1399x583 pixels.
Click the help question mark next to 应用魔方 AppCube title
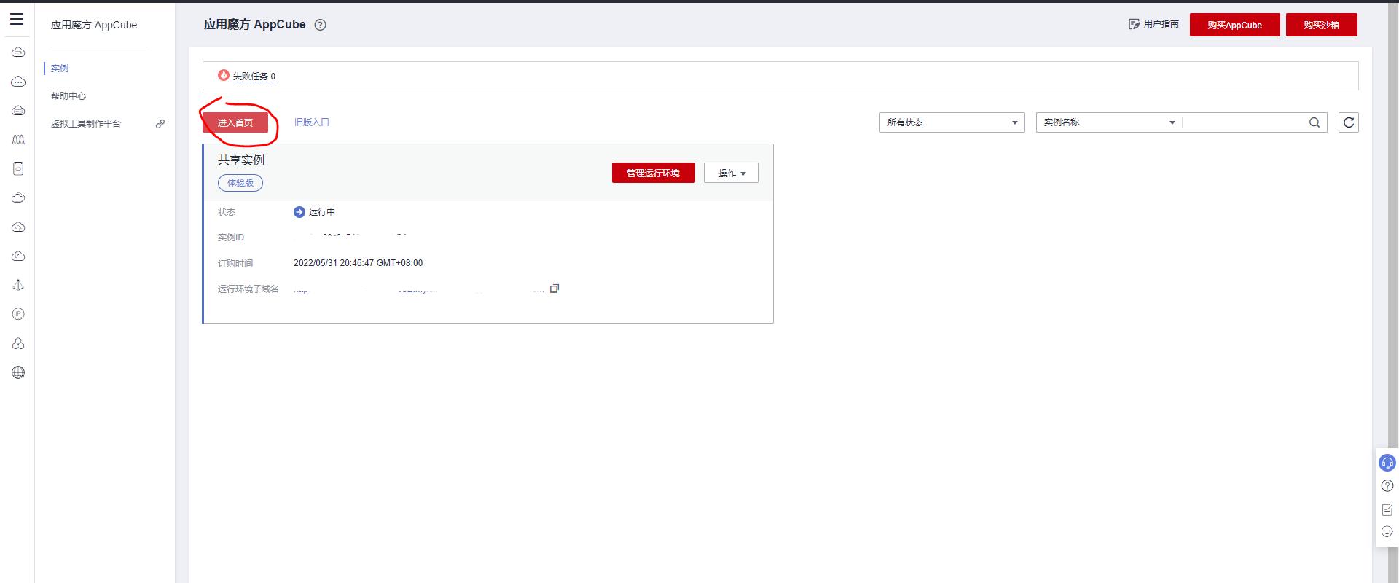[320, 25]
